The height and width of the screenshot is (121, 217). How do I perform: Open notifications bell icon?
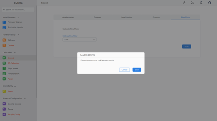click(x=201, y=3)
